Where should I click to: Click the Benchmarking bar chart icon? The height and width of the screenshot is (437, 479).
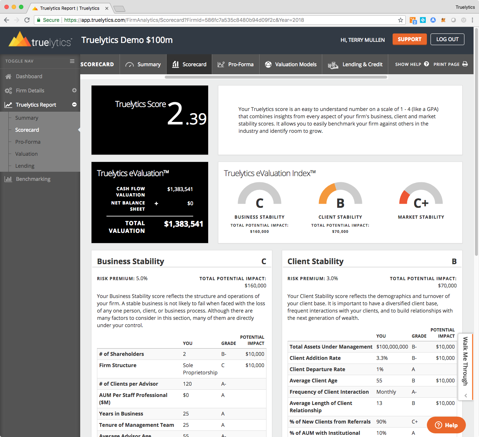tap(8, 179)
